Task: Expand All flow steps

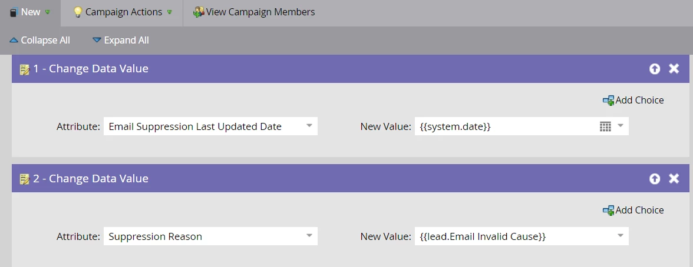Action: 121,41
